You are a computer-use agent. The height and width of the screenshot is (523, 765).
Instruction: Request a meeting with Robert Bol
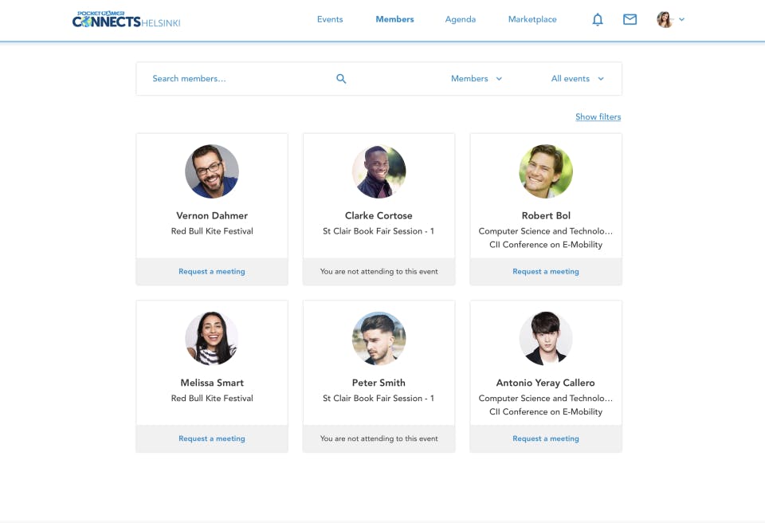(545, 272)
